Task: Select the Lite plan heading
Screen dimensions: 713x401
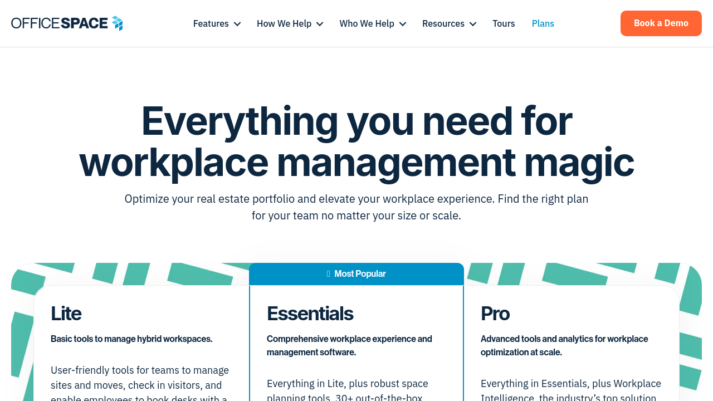Action: 66,314
